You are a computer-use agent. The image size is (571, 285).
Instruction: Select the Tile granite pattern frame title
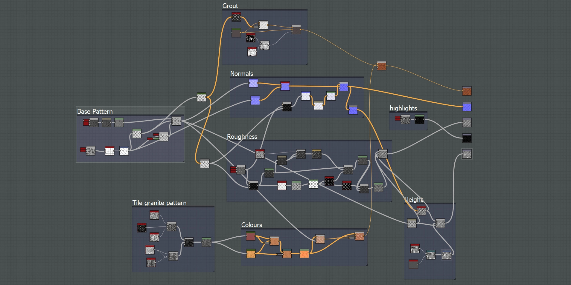[159, 203]
